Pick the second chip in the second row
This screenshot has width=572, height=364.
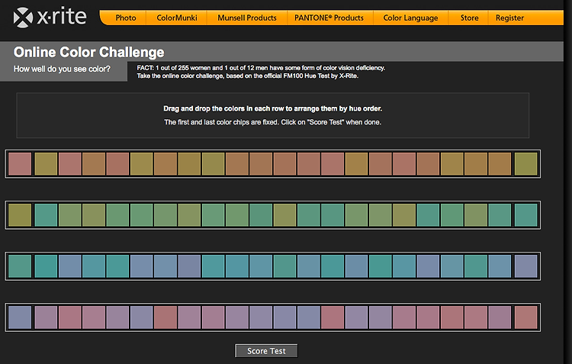coord(46,215)
